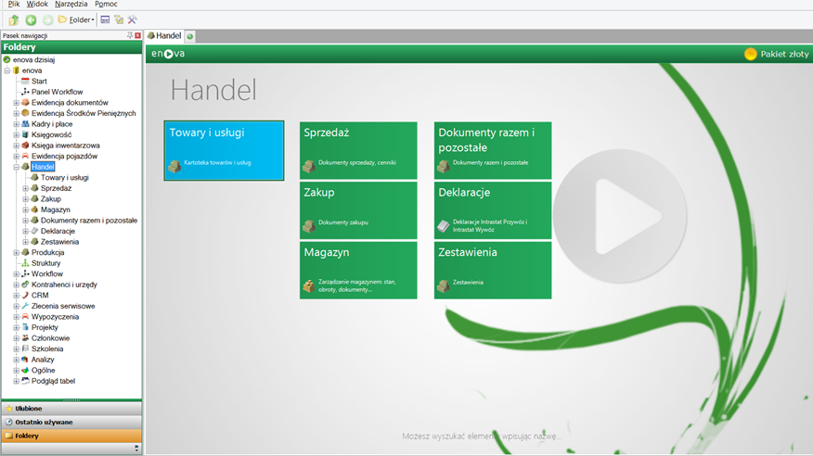
Task: Click the Księga inwentarzowa icon
Action: coord(25,146)
